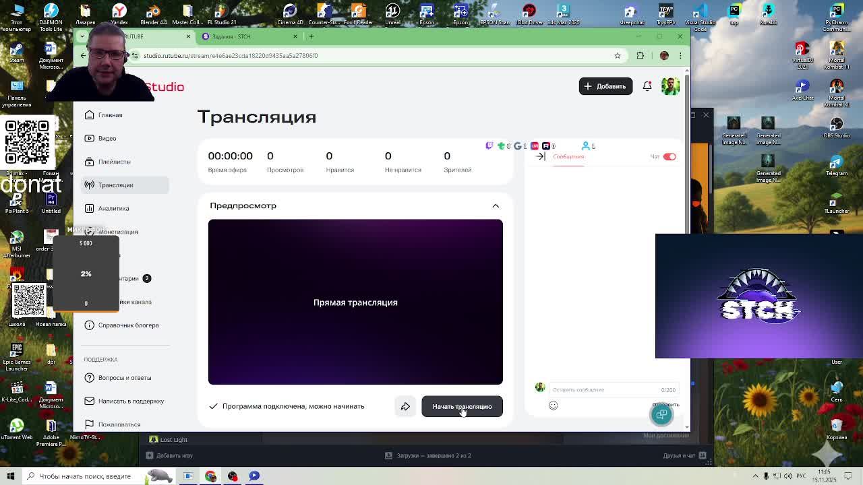The image size is (863, 485).
Task: Open the support chat bubble widget
Action: (661, 414)
